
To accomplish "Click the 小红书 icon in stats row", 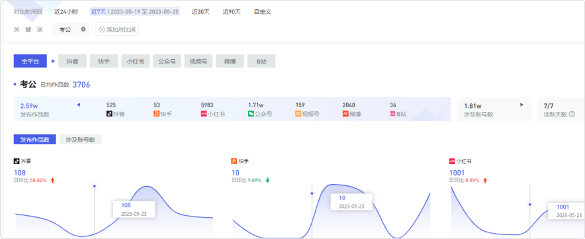I will coord(204,114).
